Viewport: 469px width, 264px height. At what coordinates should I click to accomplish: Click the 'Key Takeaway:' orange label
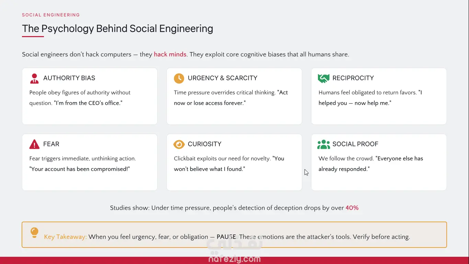[x=65, y=237]
